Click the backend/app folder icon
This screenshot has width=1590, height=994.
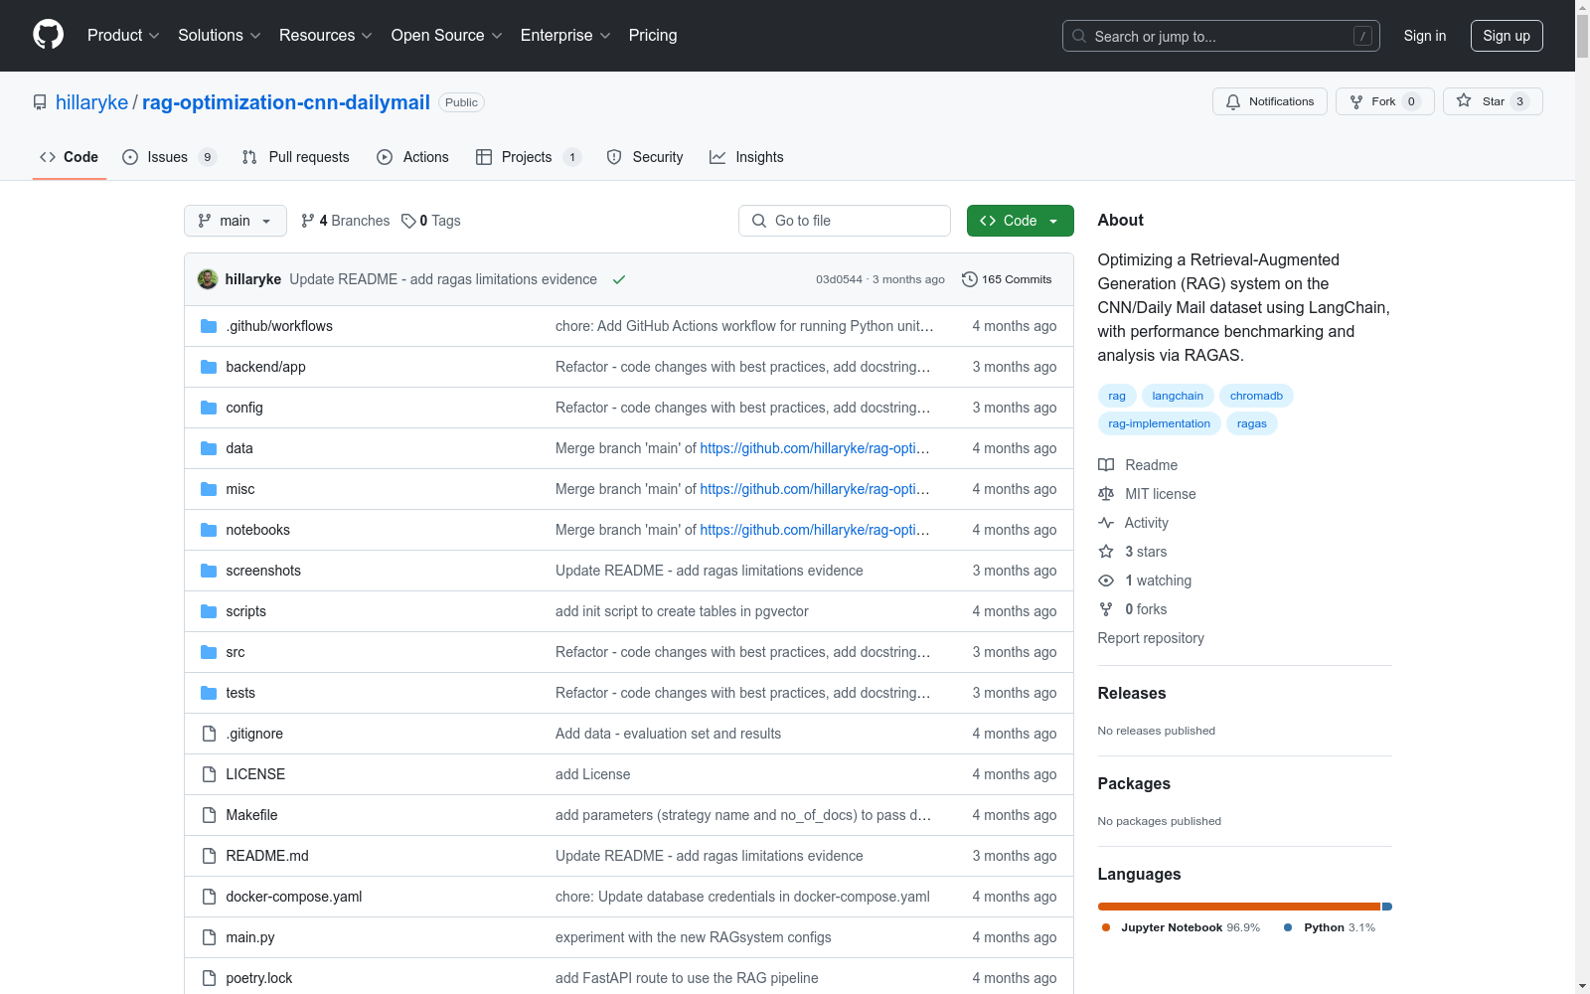[209, 367]
